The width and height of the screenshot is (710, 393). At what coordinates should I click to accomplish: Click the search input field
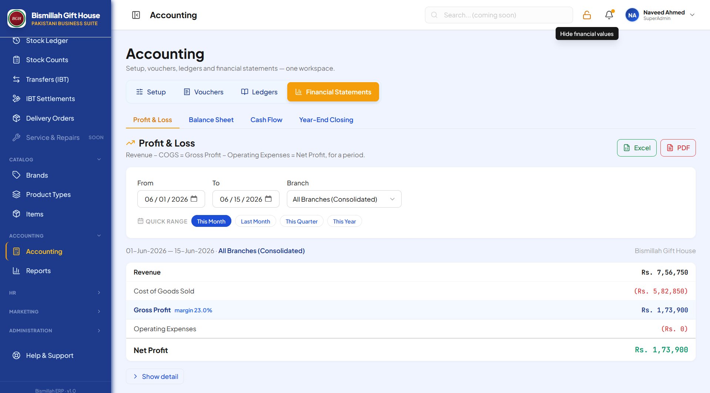[x=499, y=15]
